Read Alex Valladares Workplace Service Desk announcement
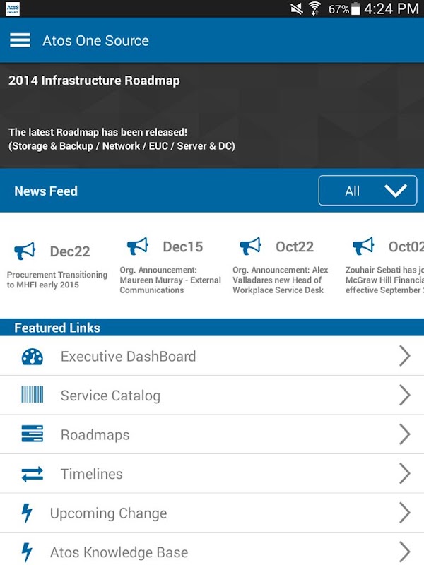The height and width of the screenshot is (565, 424). (x=280, y=280)
